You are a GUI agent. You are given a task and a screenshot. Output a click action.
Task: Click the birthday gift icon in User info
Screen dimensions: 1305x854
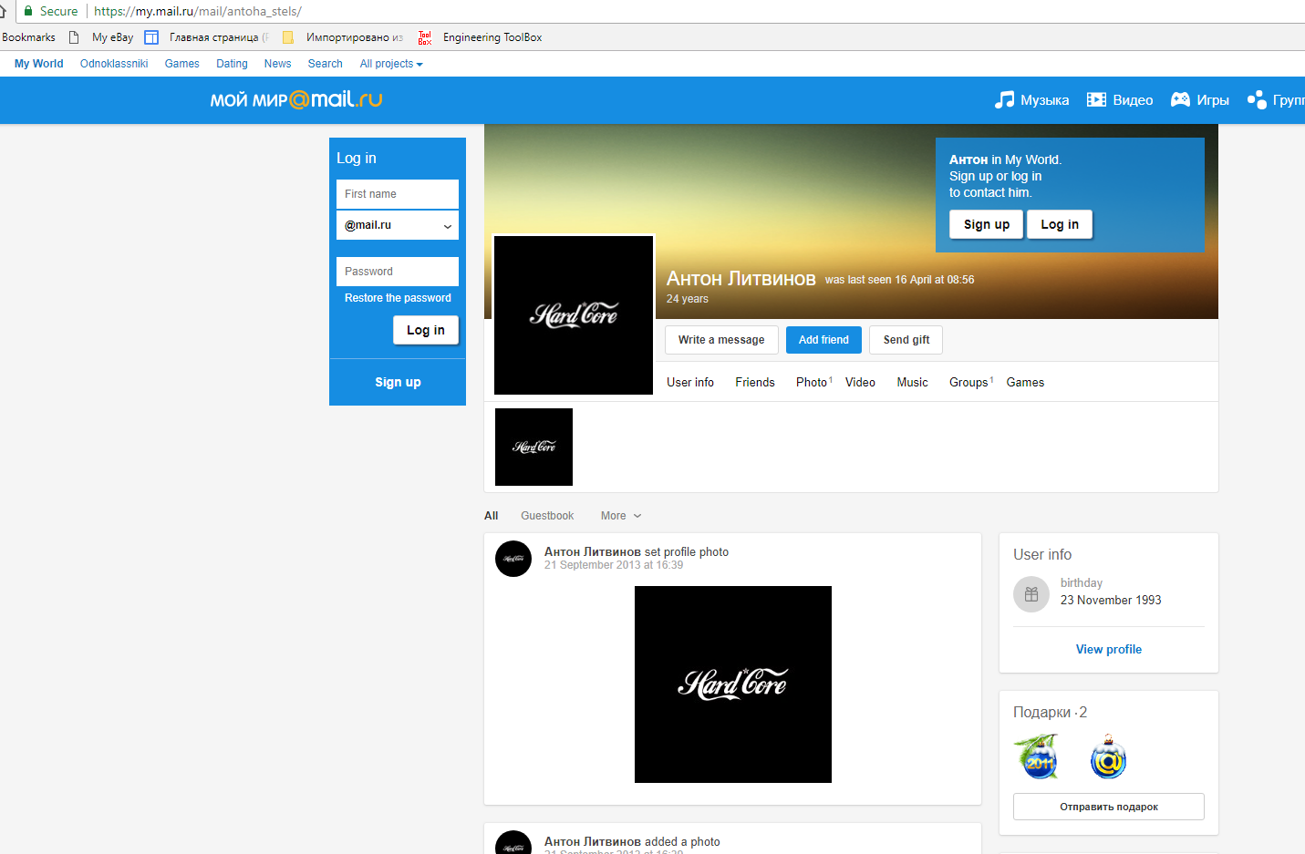click(x=1031, y=594)
